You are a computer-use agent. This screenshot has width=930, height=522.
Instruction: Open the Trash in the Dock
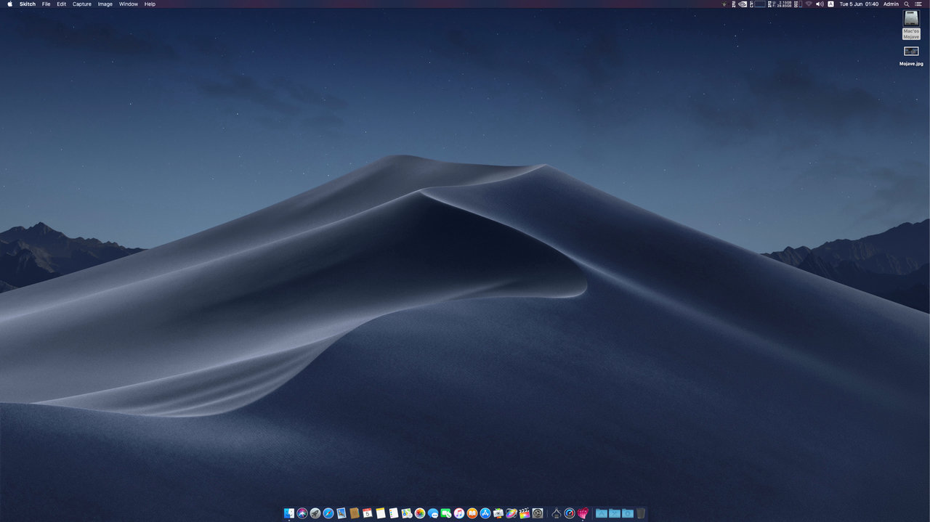(641, 513)
